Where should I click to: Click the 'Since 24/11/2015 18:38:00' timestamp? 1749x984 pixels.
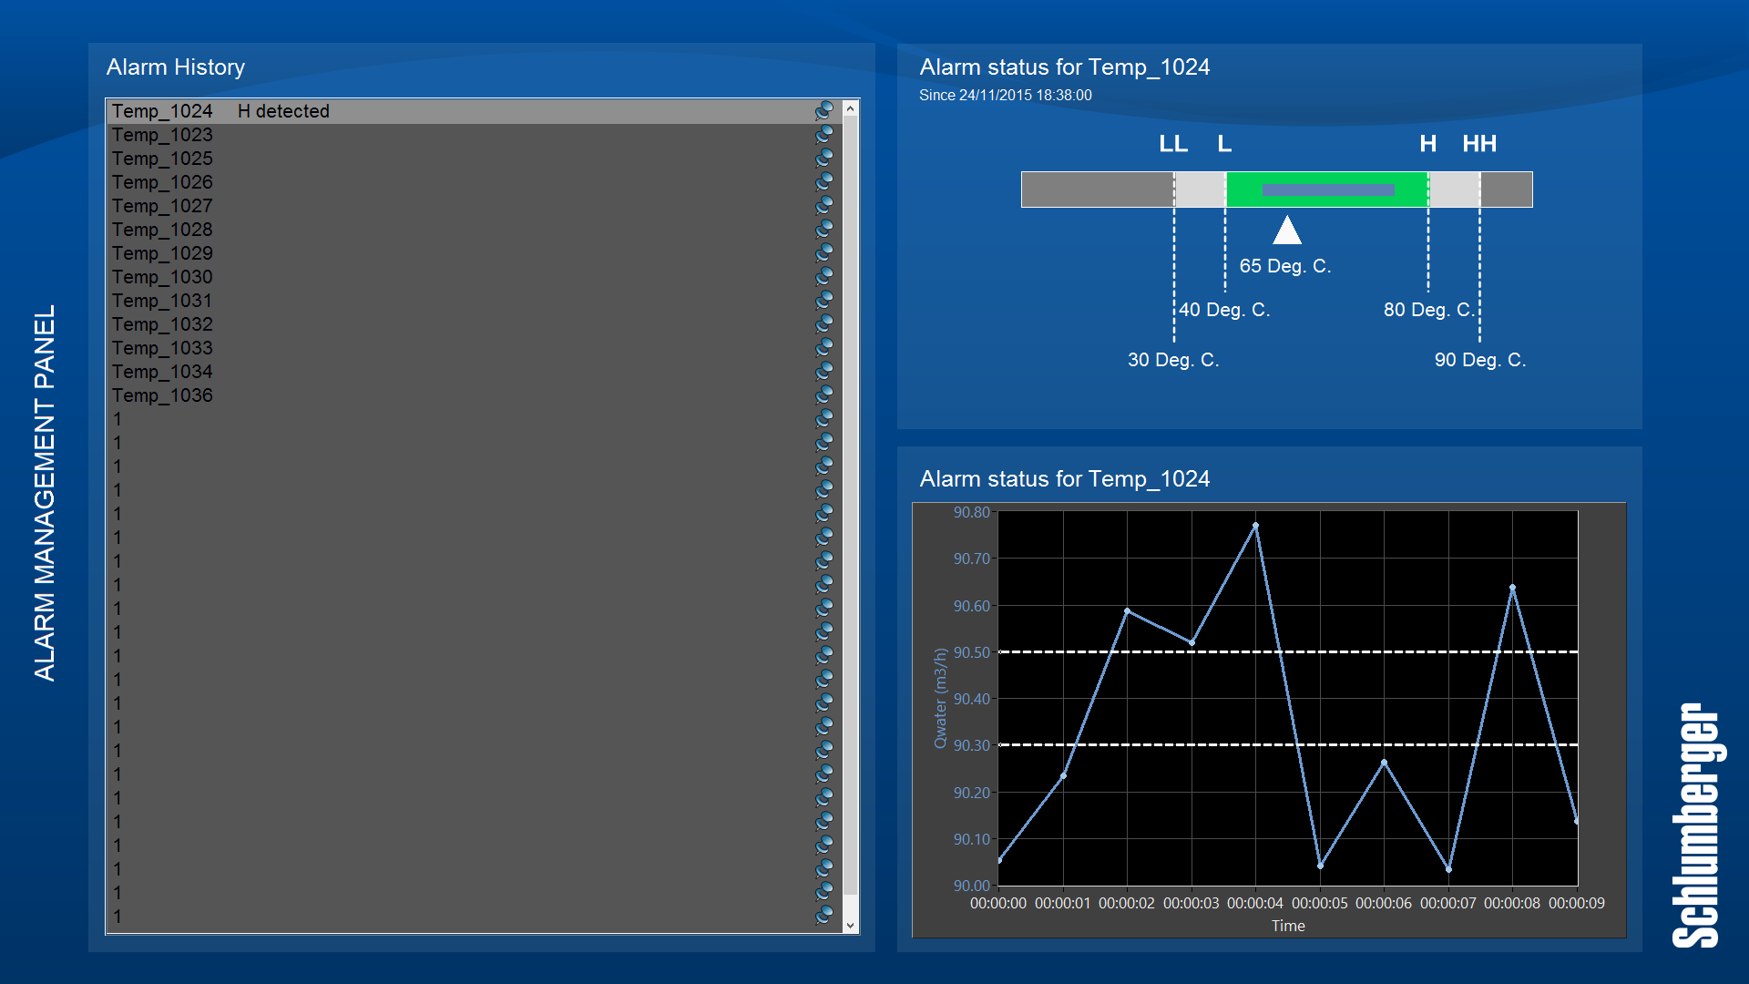click(1006, 95)
